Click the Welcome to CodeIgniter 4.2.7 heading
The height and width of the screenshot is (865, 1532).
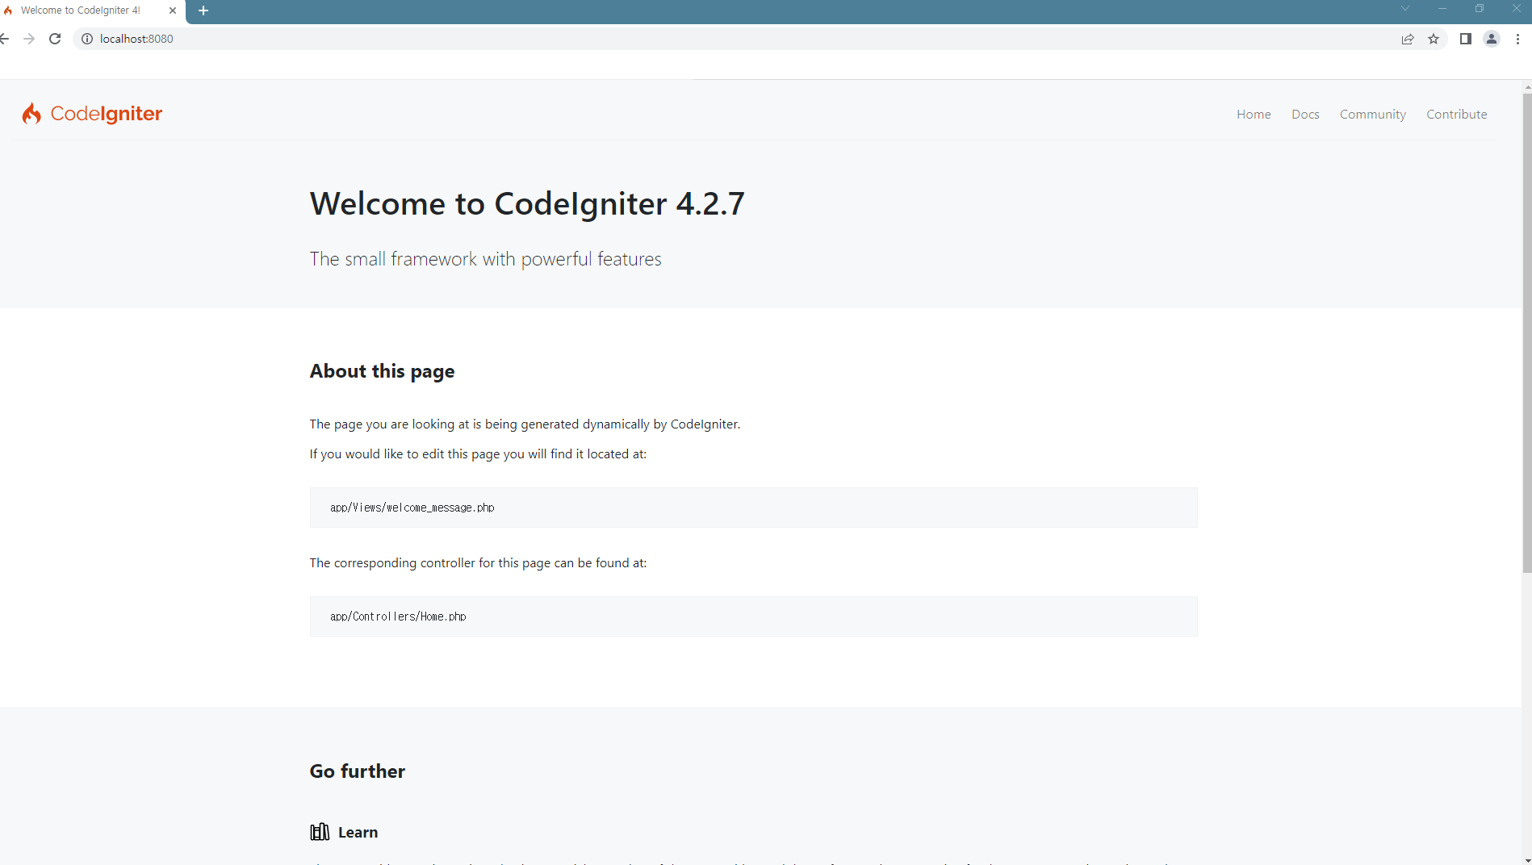(527, 203)
